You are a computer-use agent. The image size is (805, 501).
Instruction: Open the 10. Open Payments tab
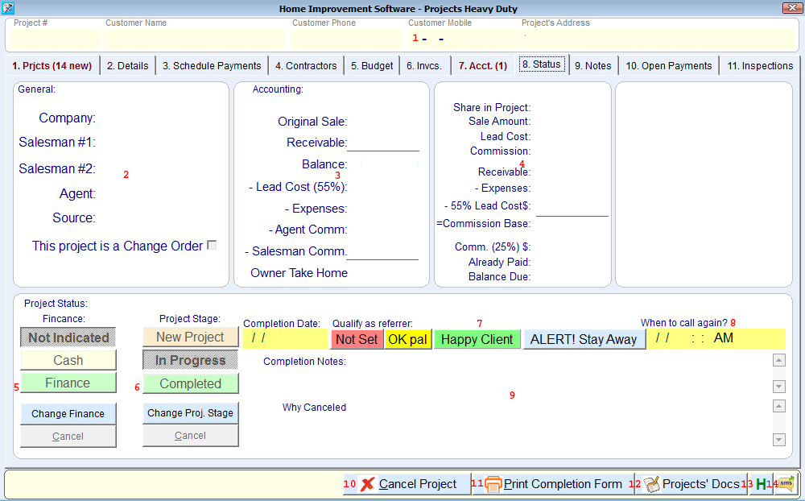[x=669, y=66]
